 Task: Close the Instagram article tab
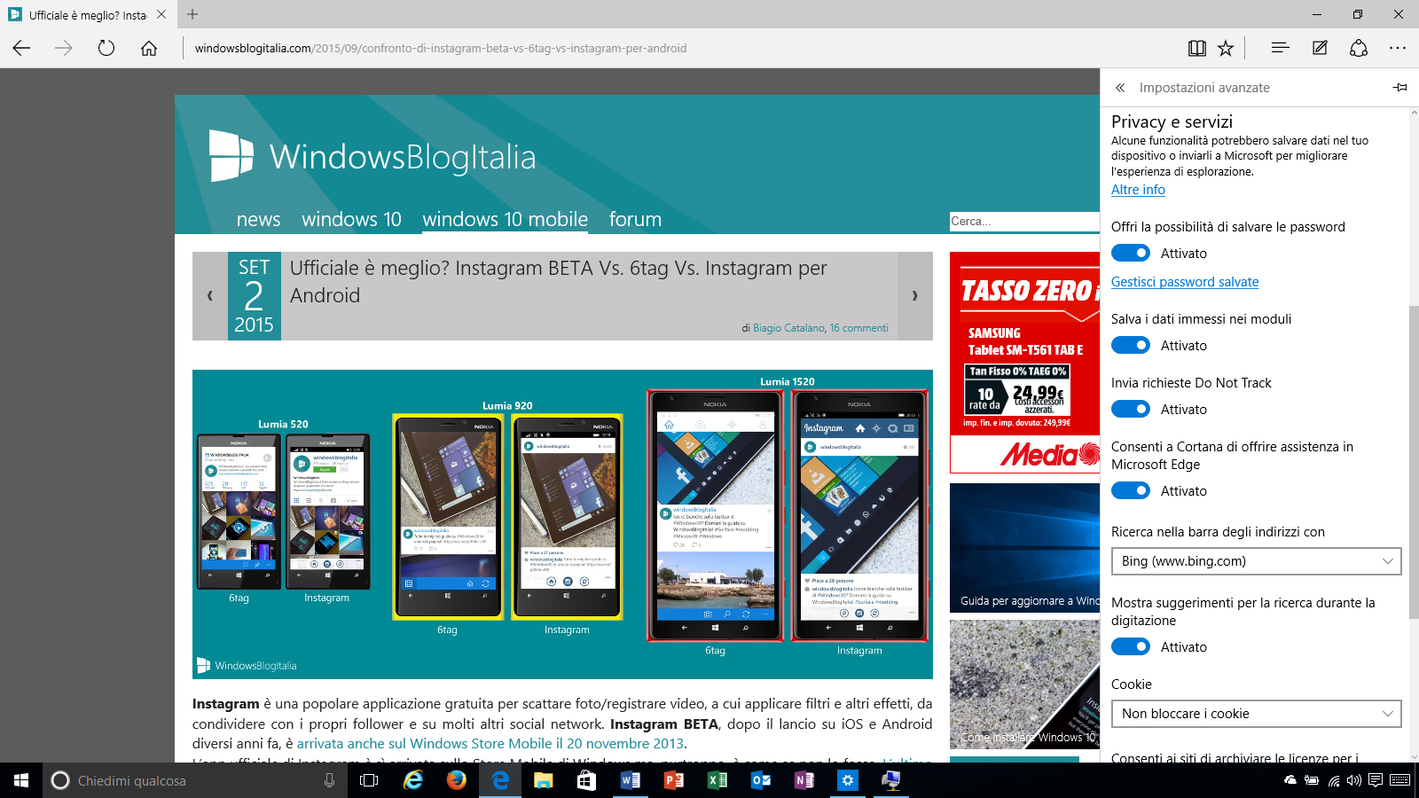coord(161,14)
